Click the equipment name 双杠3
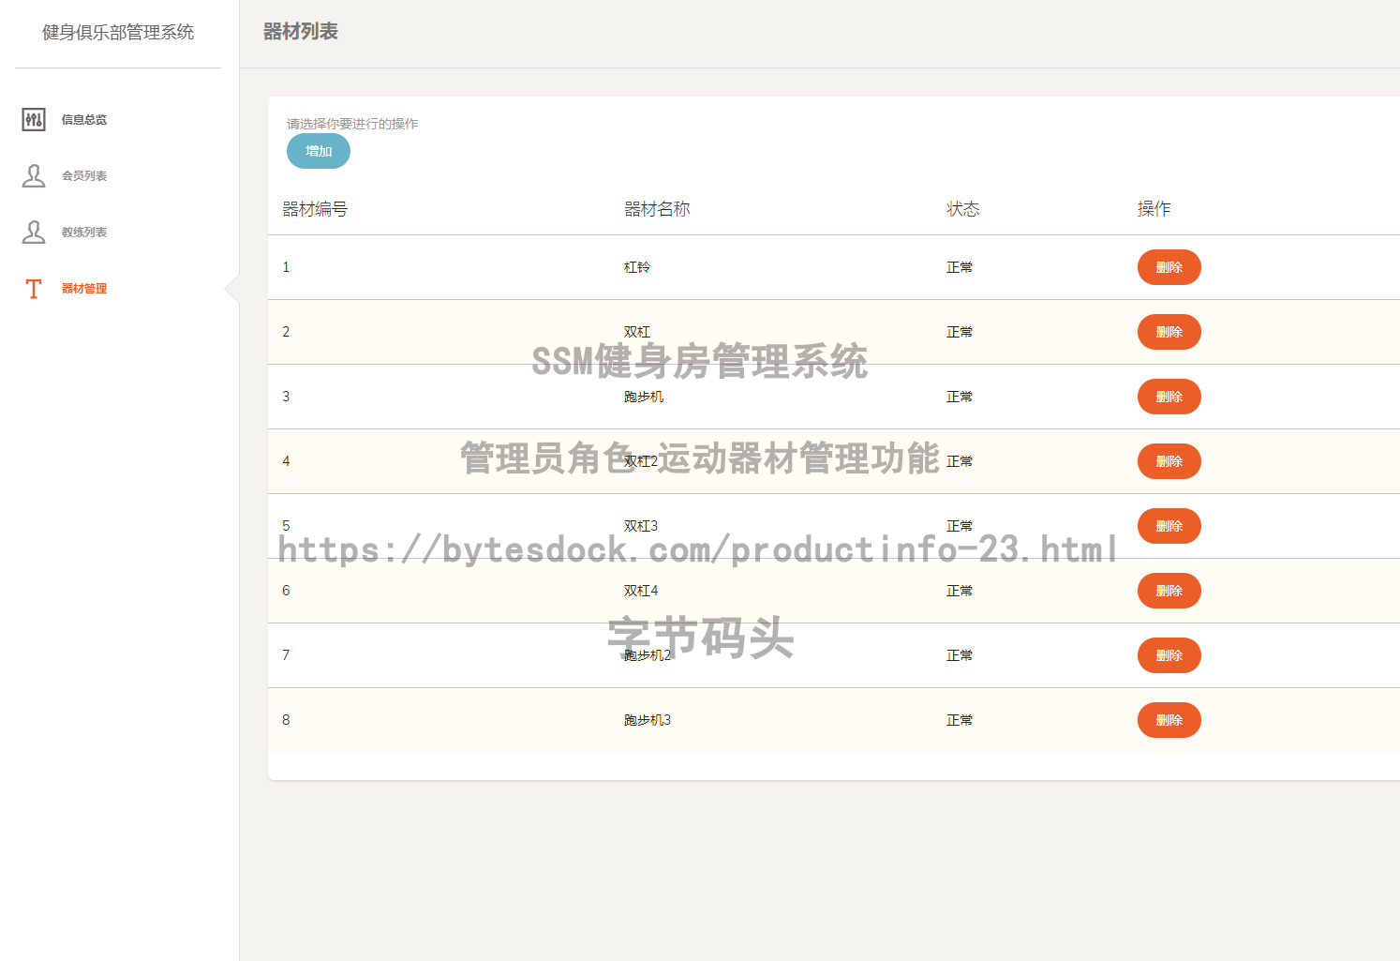Viewport: 1400px width, 961px height. (x=641, y=526)
